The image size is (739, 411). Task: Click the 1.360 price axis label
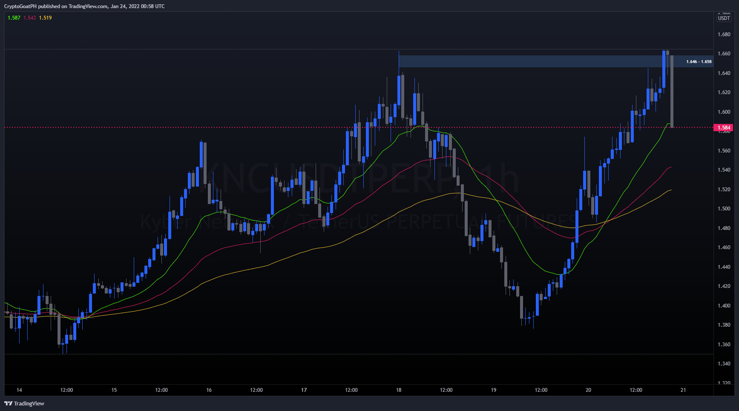pos(724,345)
